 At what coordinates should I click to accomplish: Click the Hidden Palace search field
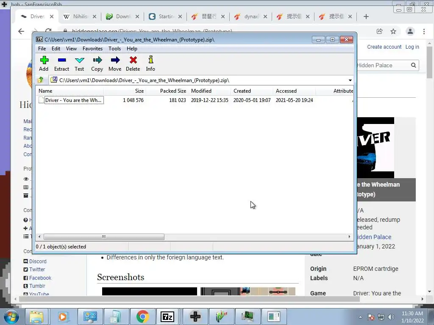click(x=383, y=66)
